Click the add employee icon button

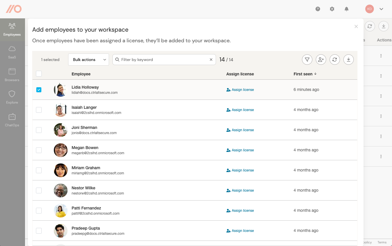(321, 60)
